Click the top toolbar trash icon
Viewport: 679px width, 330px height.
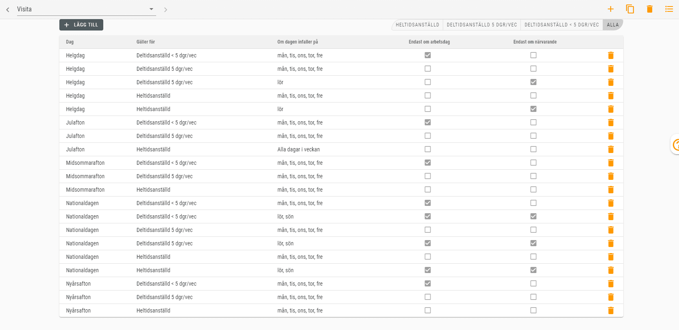coord(649,9)
